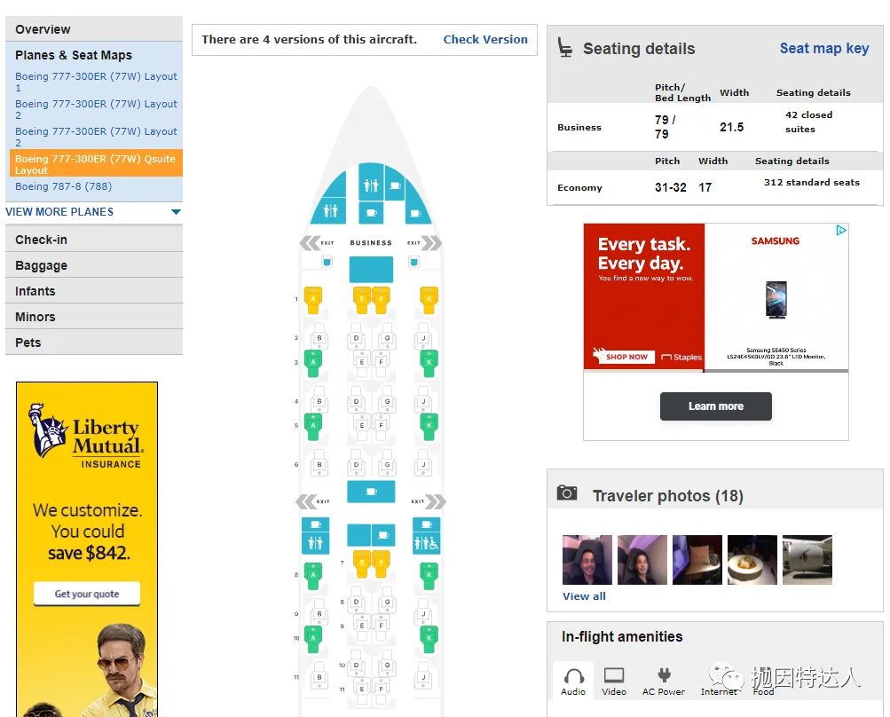Open the first traveler photo thumbnail

point(587,559)
